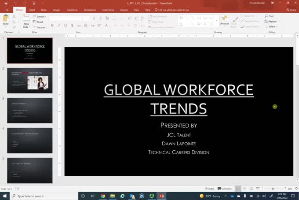Viewport: 299px width, 200px height.
Task: Select slide 5 thumbnail
Action: [30, 170]
